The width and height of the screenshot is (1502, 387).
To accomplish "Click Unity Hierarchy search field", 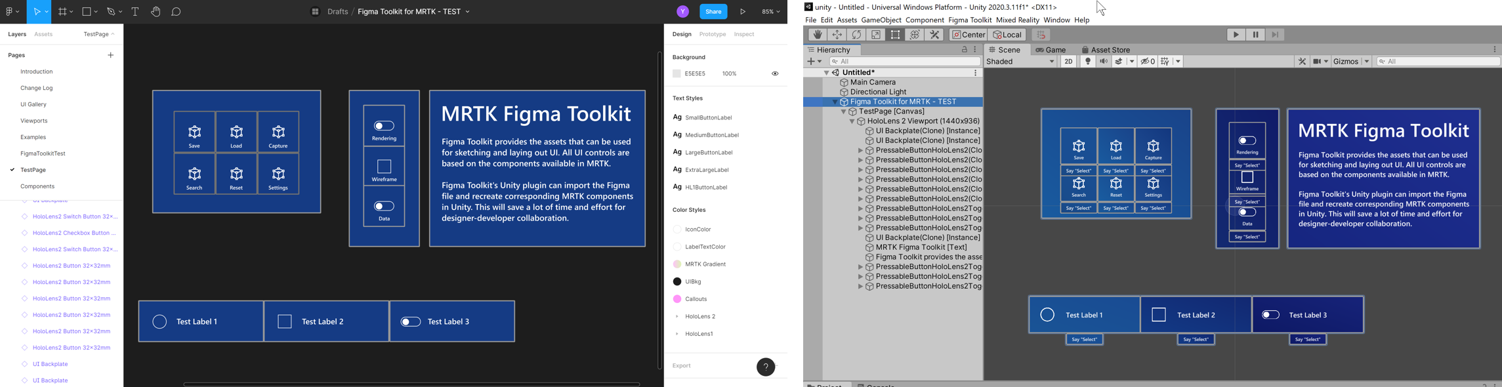I will coord(905,62).
